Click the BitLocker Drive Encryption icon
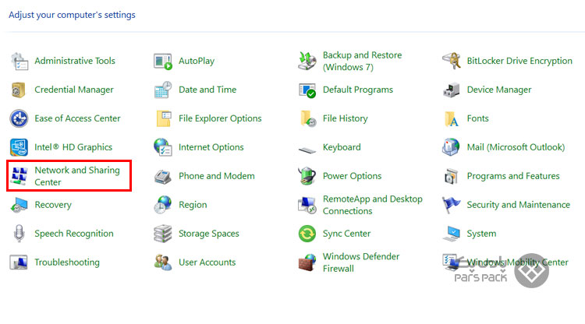This screenshot has height=324, width=585. [x=451, y=61]
